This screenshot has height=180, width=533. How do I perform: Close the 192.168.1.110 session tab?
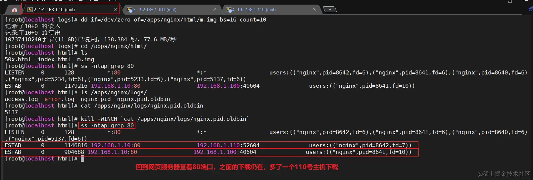[314, 10]
